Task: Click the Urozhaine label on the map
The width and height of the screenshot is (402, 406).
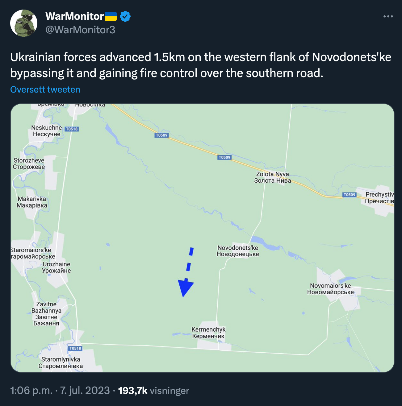Action: coord(57,267)
